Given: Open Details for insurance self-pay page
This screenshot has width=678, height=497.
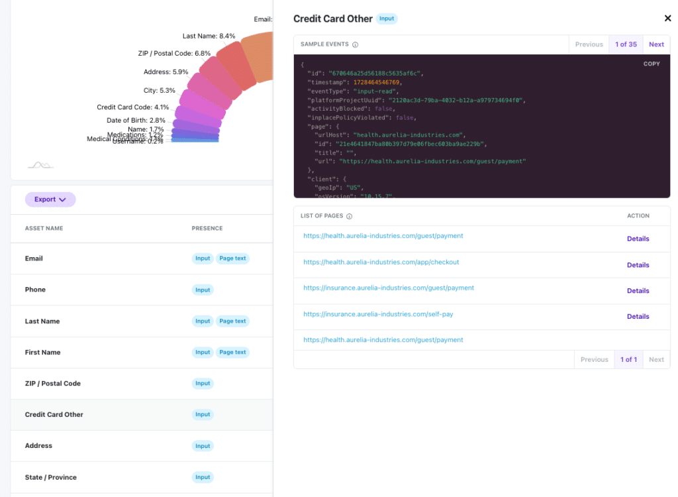Looking at the screenshot, I should pyautogui.click(x=638, y=317).
